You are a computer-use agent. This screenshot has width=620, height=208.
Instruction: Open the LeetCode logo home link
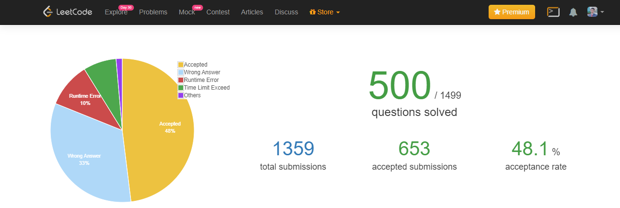point(67,12)
